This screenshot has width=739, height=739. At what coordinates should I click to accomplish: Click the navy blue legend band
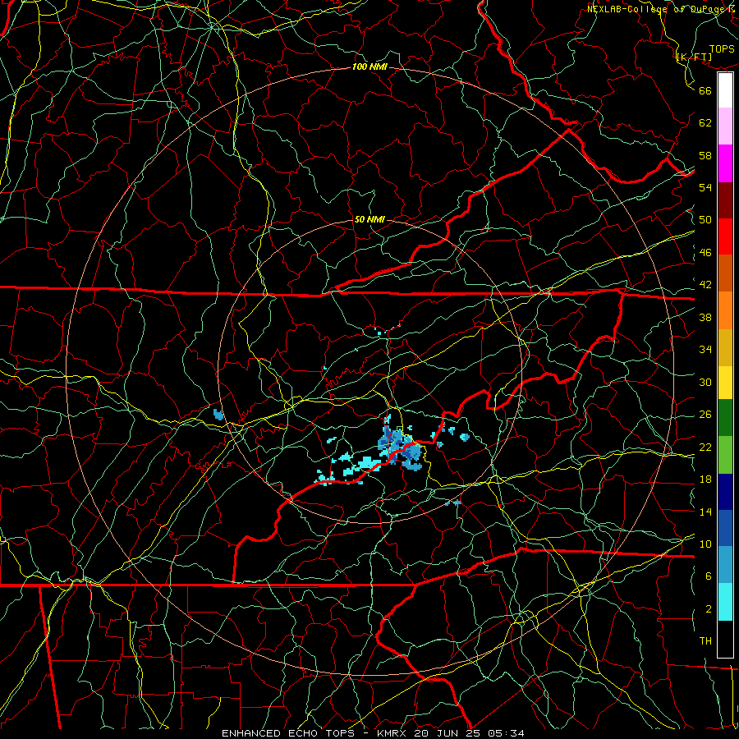(x=725, y=492)
